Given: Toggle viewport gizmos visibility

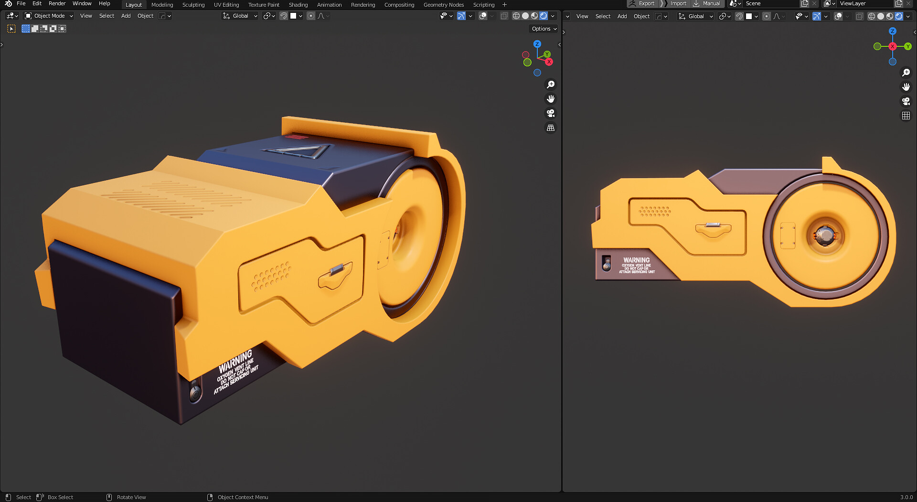Looking at the screenshot, I should 460,16.
